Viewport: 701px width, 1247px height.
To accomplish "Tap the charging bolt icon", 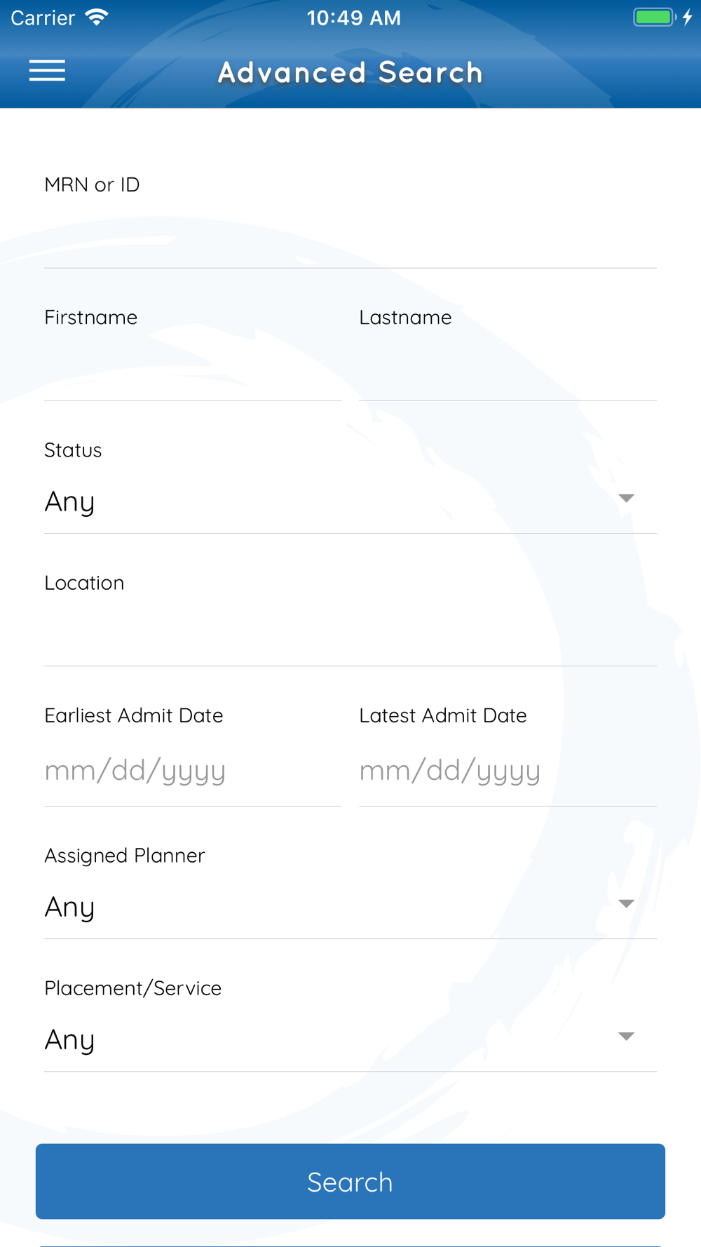I will [688, 17].
